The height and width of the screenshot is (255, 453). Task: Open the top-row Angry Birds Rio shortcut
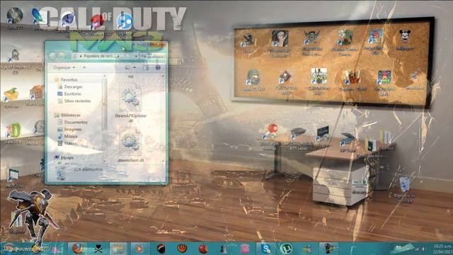tap(374, 41)
